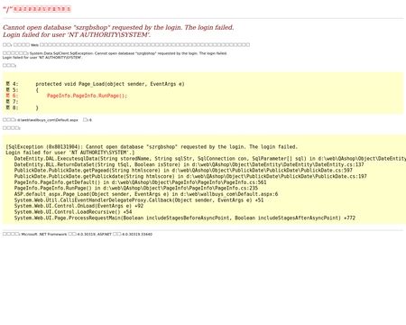Viewport: 406px width, 325px height.
Task: Select stack line 'System.Web.UI.Page.ProcessRequestMain'
Action: (185, 218)
